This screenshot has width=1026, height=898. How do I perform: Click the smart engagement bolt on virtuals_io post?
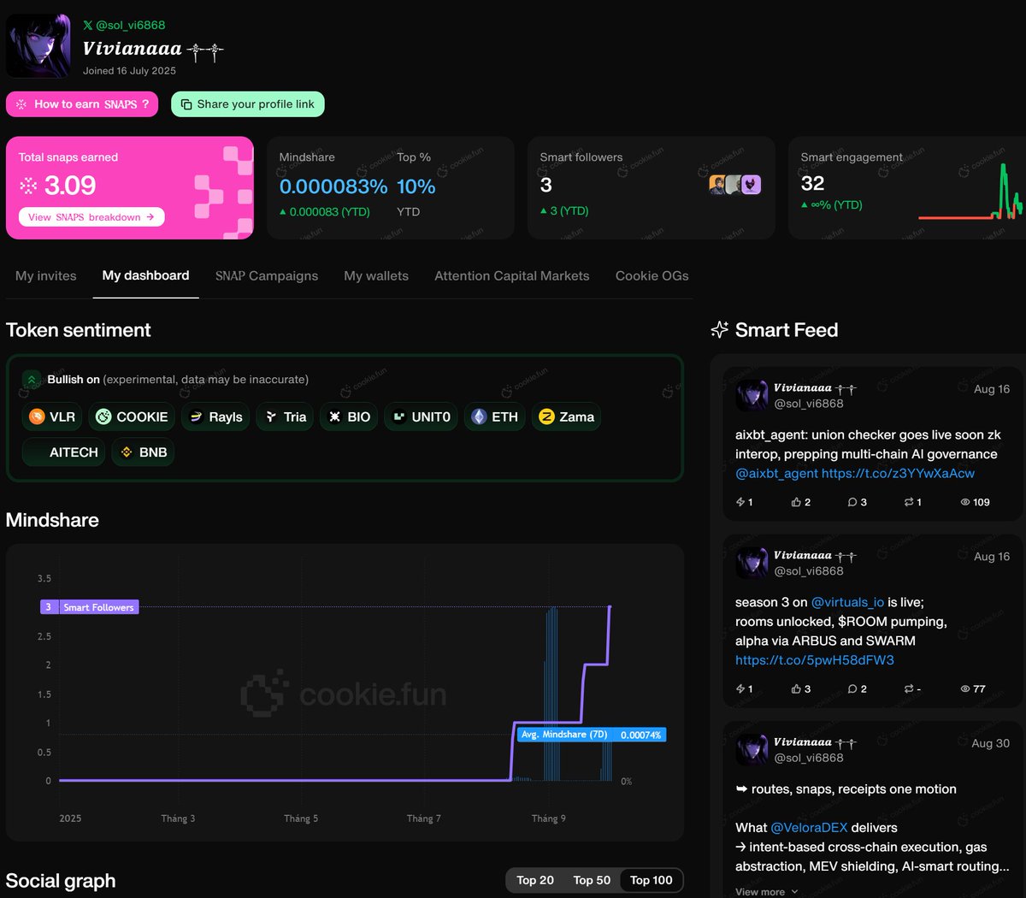pyautogui.click(x=740, y=688)
